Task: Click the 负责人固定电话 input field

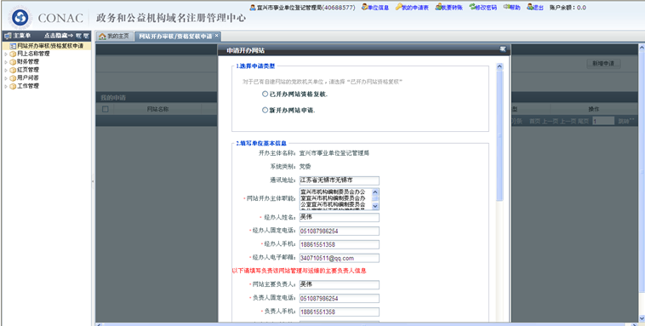Action: [339, 299]
